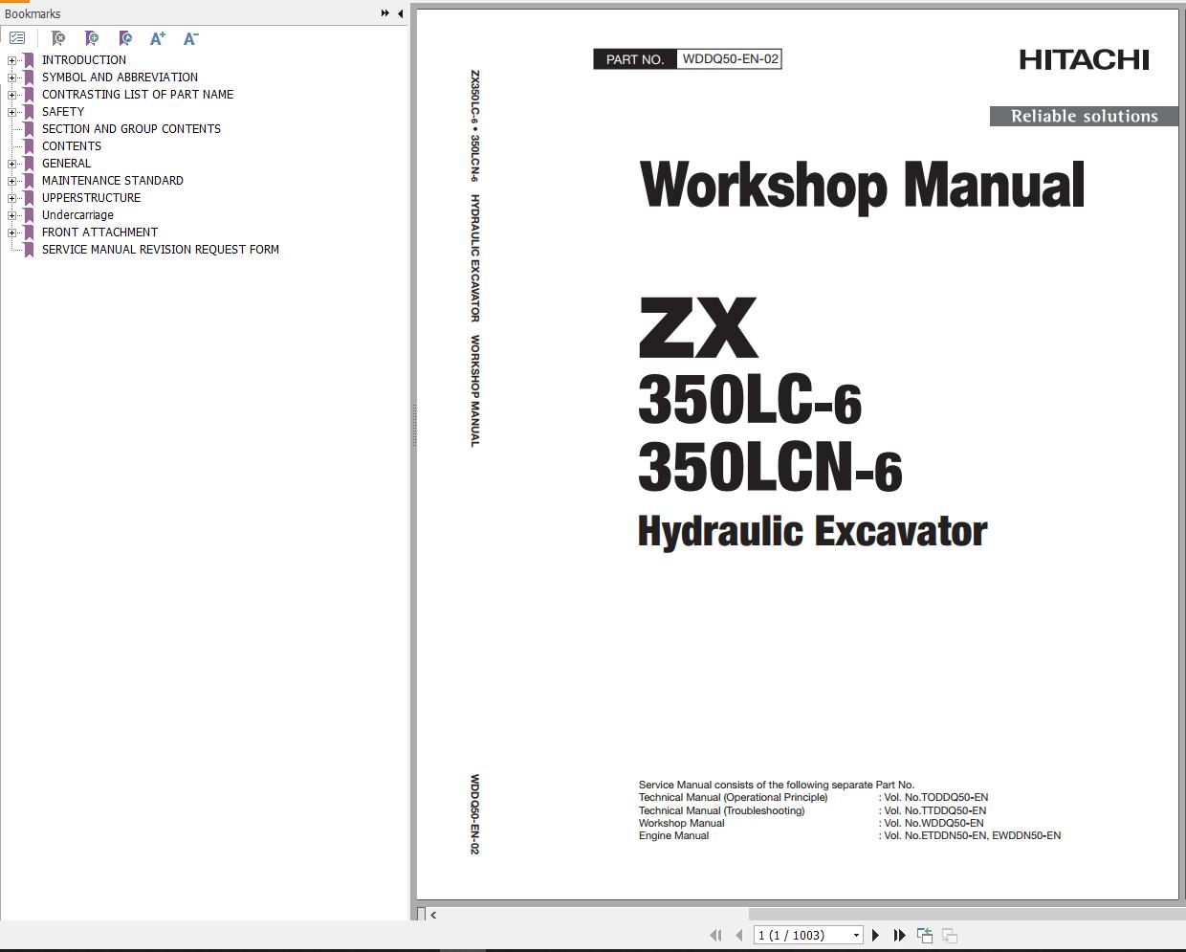The height and width of the screenshot is (952, 1186).
Task: Open SECTION AND GROUP CONTENTS bookmark
Action: (x=131, y=129)
